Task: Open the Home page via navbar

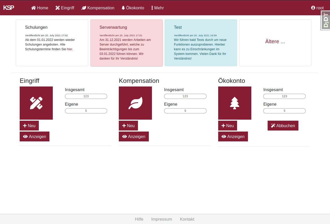Action: [40, 8]
